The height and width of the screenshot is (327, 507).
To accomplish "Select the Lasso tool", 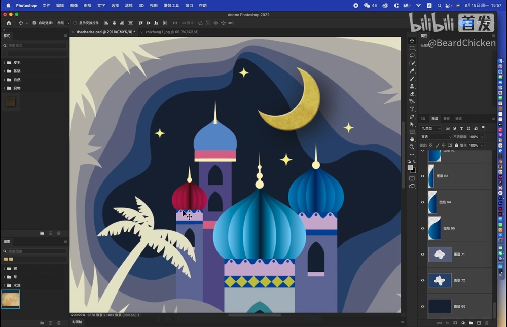I will pyautogui.click(x=412, y=56).
